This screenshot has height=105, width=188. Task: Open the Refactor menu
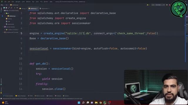pyautogui.click(x=28, y=2)
